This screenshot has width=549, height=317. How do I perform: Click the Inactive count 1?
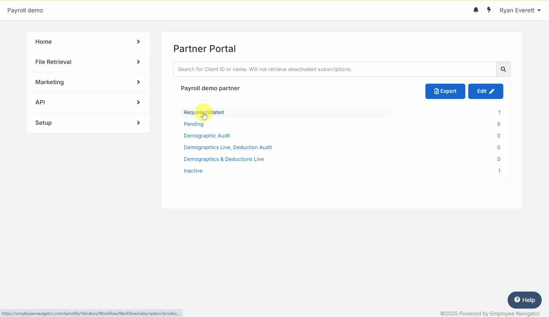point(499,171)
